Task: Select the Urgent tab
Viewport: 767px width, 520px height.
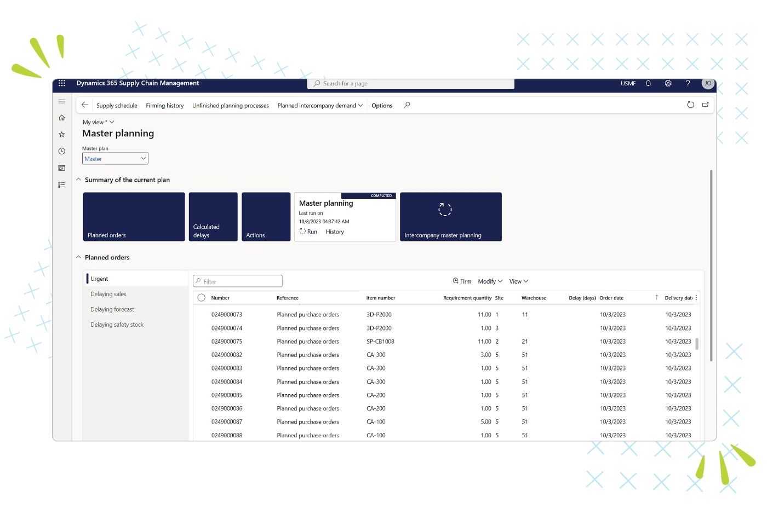Action: click(136, 279)
